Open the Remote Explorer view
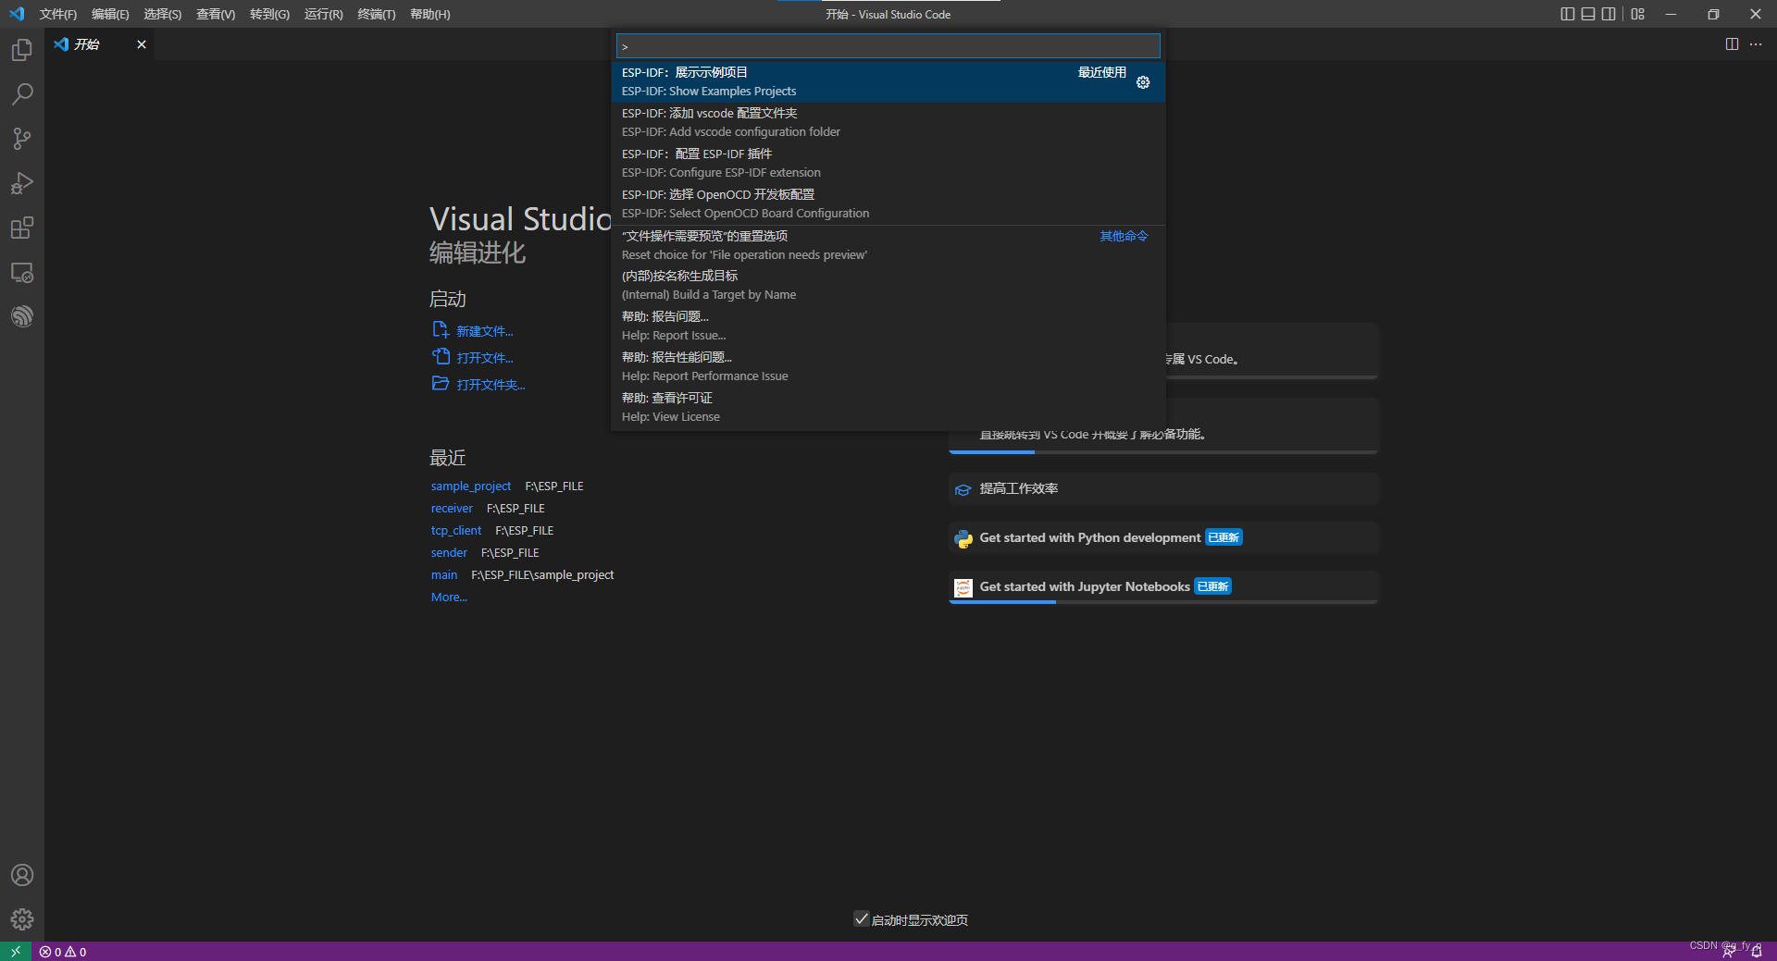 [x=22, y=273]
